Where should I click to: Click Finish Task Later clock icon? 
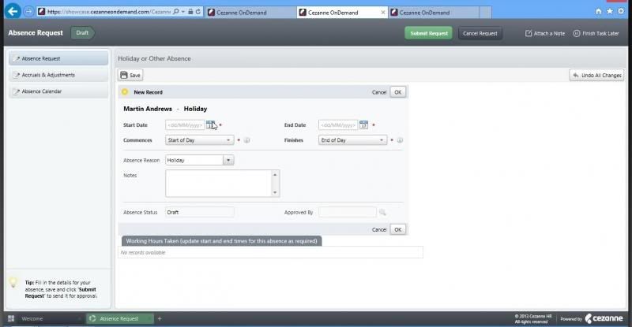pos(577,33)
